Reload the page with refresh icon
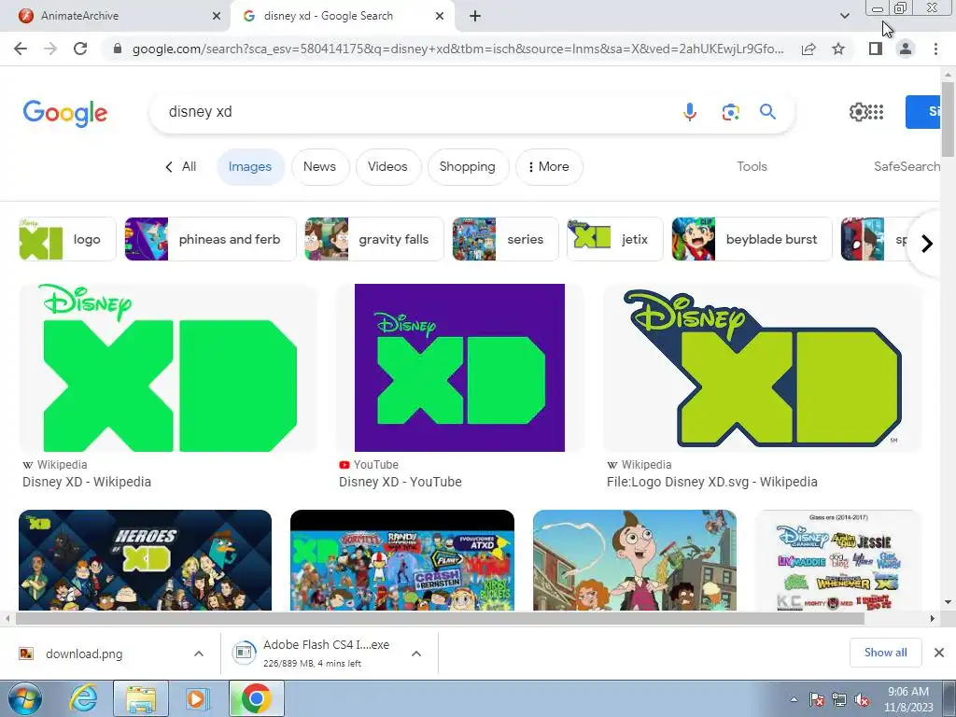The image size is (956, 717). 80,49
